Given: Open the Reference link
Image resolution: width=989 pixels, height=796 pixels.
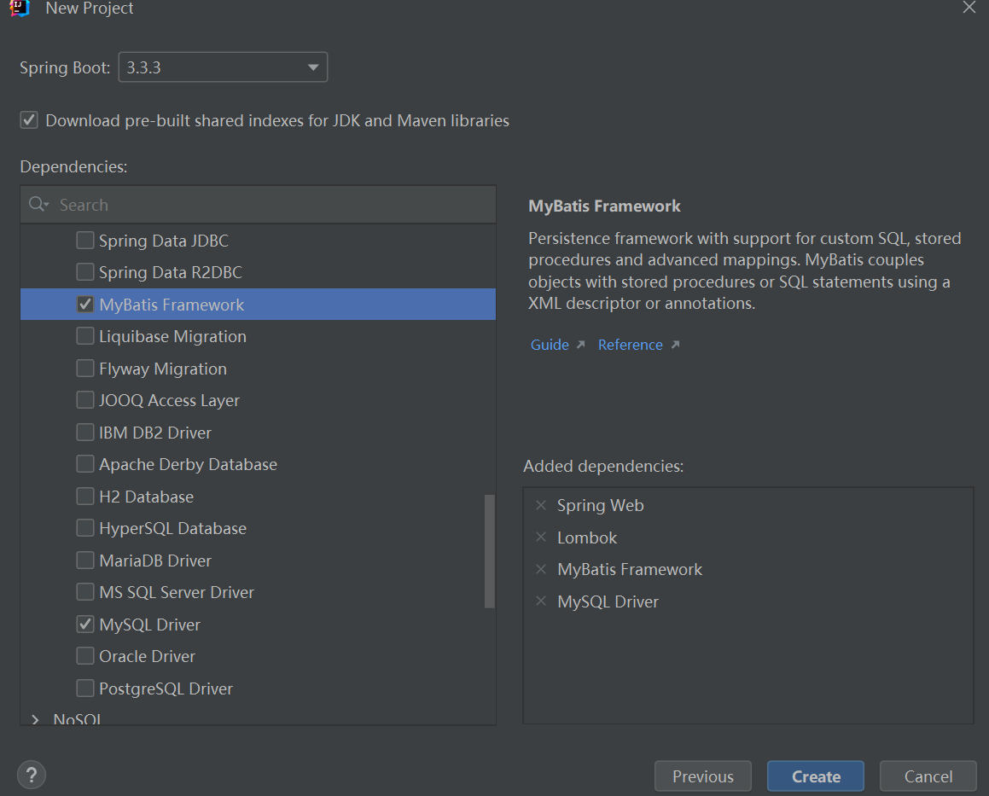Looking at the screenshot, I should coord(630,345).
